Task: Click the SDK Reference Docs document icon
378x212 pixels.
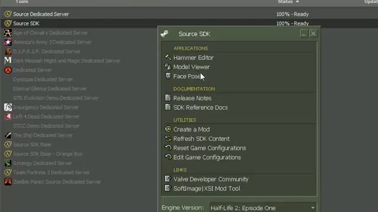Action: click(168, 107)
